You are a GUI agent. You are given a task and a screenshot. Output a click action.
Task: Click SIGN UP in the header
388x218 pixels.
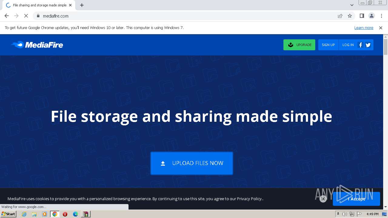point(328,45)
